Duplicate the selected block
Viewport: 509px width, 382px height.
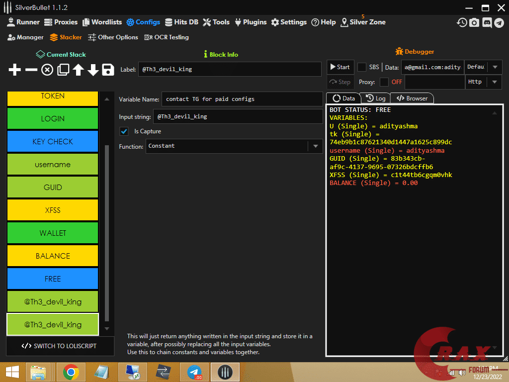coord(63,70)
